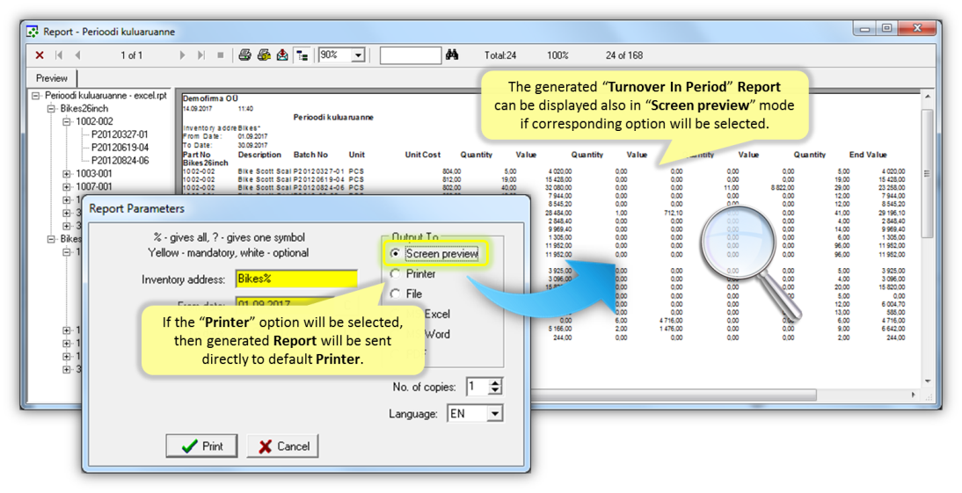Click the report window title bar icon
Viewport: 962px width, 493px height.
pyautogui.click(x=33, y=32)
